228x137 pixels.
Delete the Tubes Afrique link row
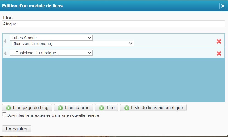pyautogui.click(x=219, y=41)
